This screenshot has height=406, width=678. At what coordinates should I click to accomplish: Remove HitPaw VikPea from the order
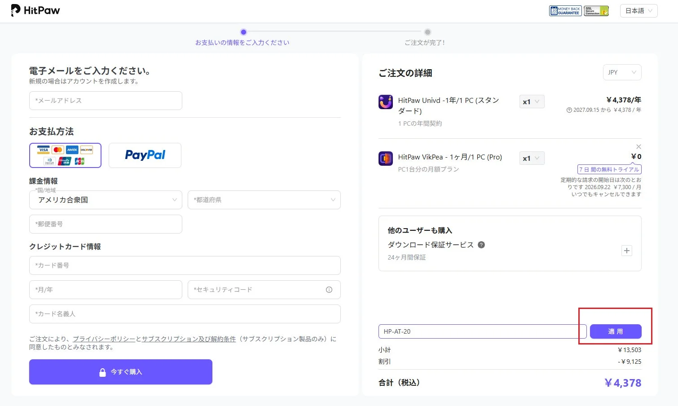[638, 147]
